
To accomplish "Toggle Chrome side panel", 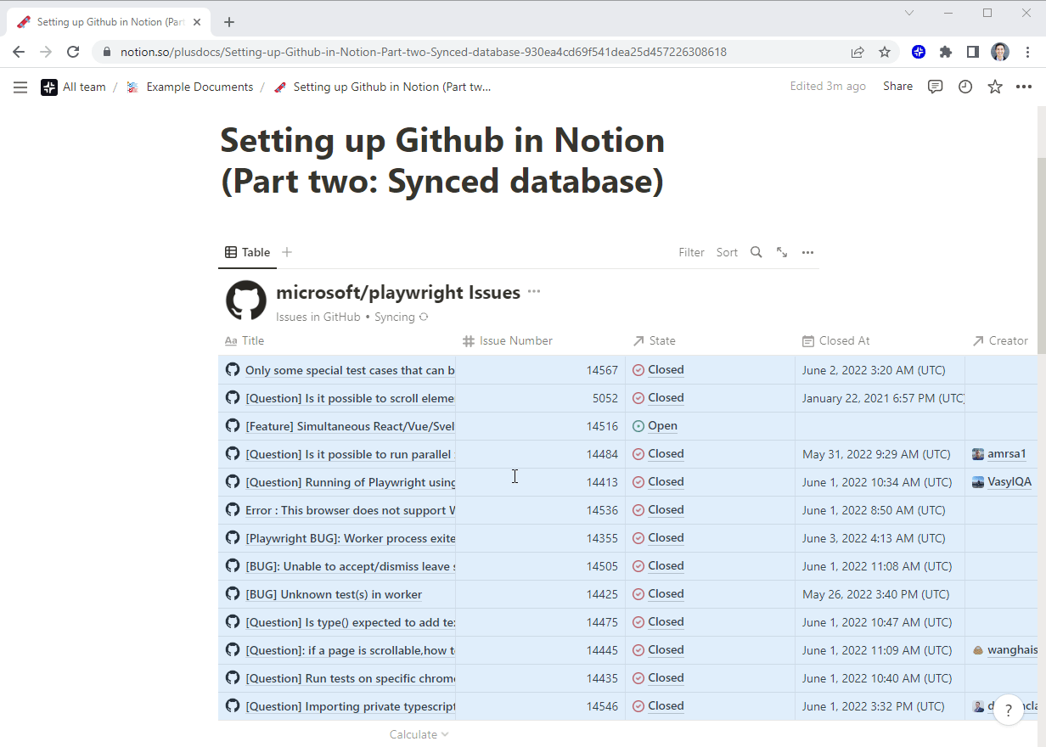I will pyautogui.click(x=973, y=52).
